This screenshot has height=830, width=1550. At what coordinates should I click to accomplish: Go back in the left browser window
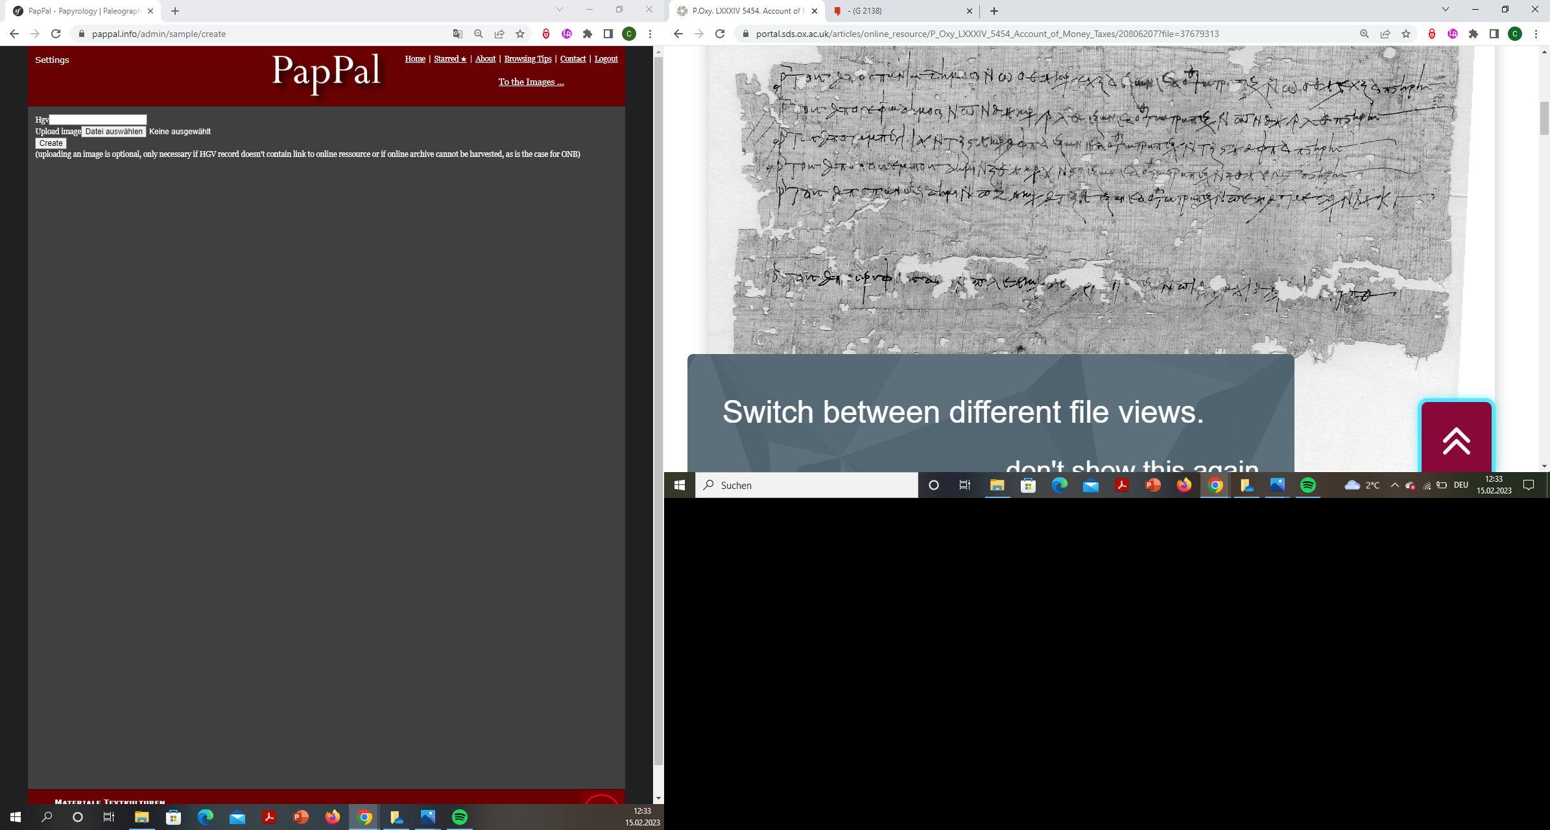(x=14, y=34)
